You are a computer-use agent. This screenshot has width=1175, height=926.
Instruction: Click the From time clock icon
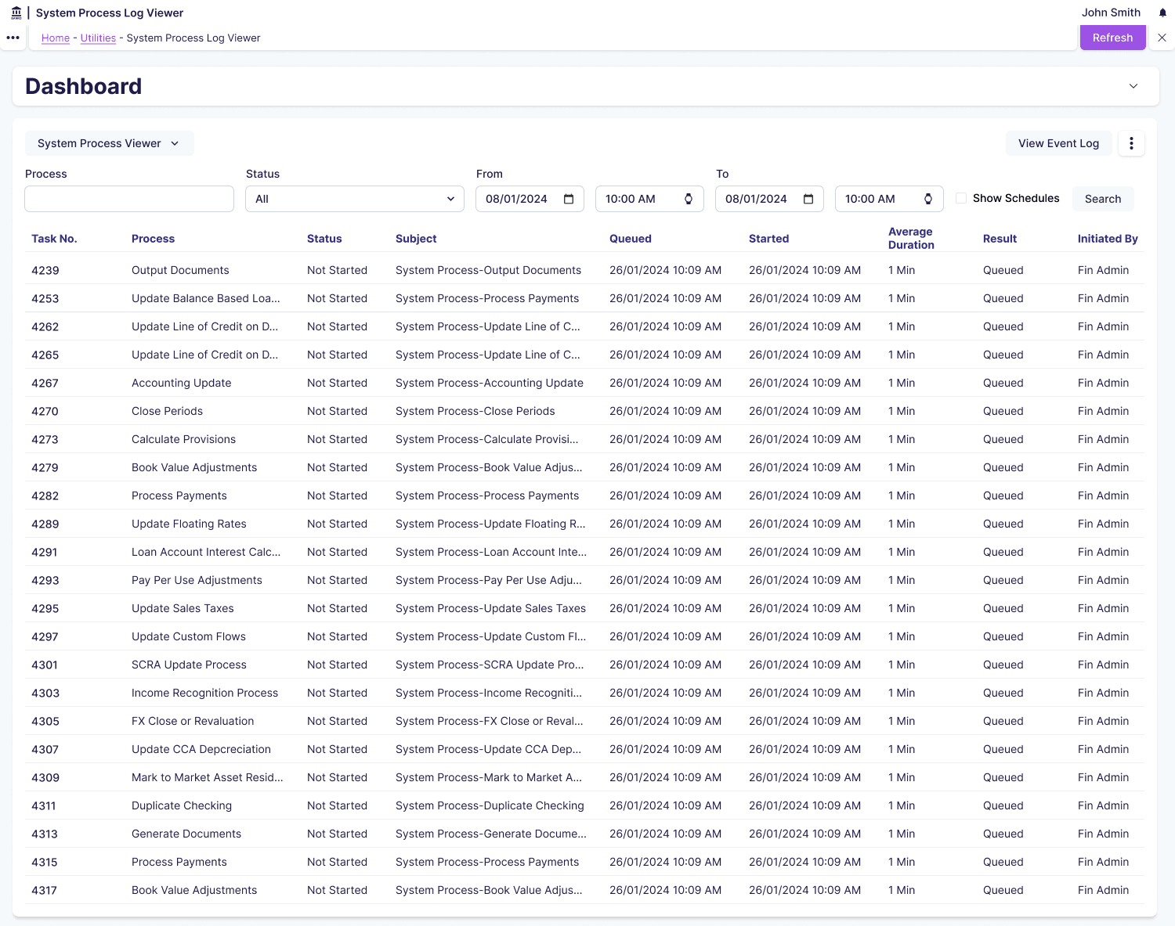point(689,199)
